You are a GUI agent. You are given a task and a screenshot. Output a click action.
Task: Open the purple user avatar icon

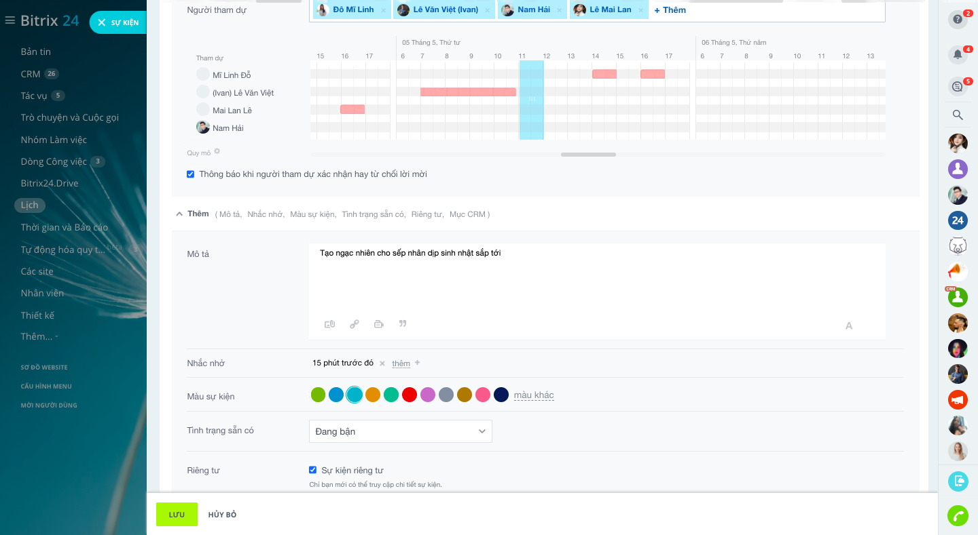point(958,169)
